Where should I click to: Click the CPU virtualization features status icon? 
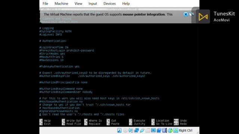tap(165, 130)
